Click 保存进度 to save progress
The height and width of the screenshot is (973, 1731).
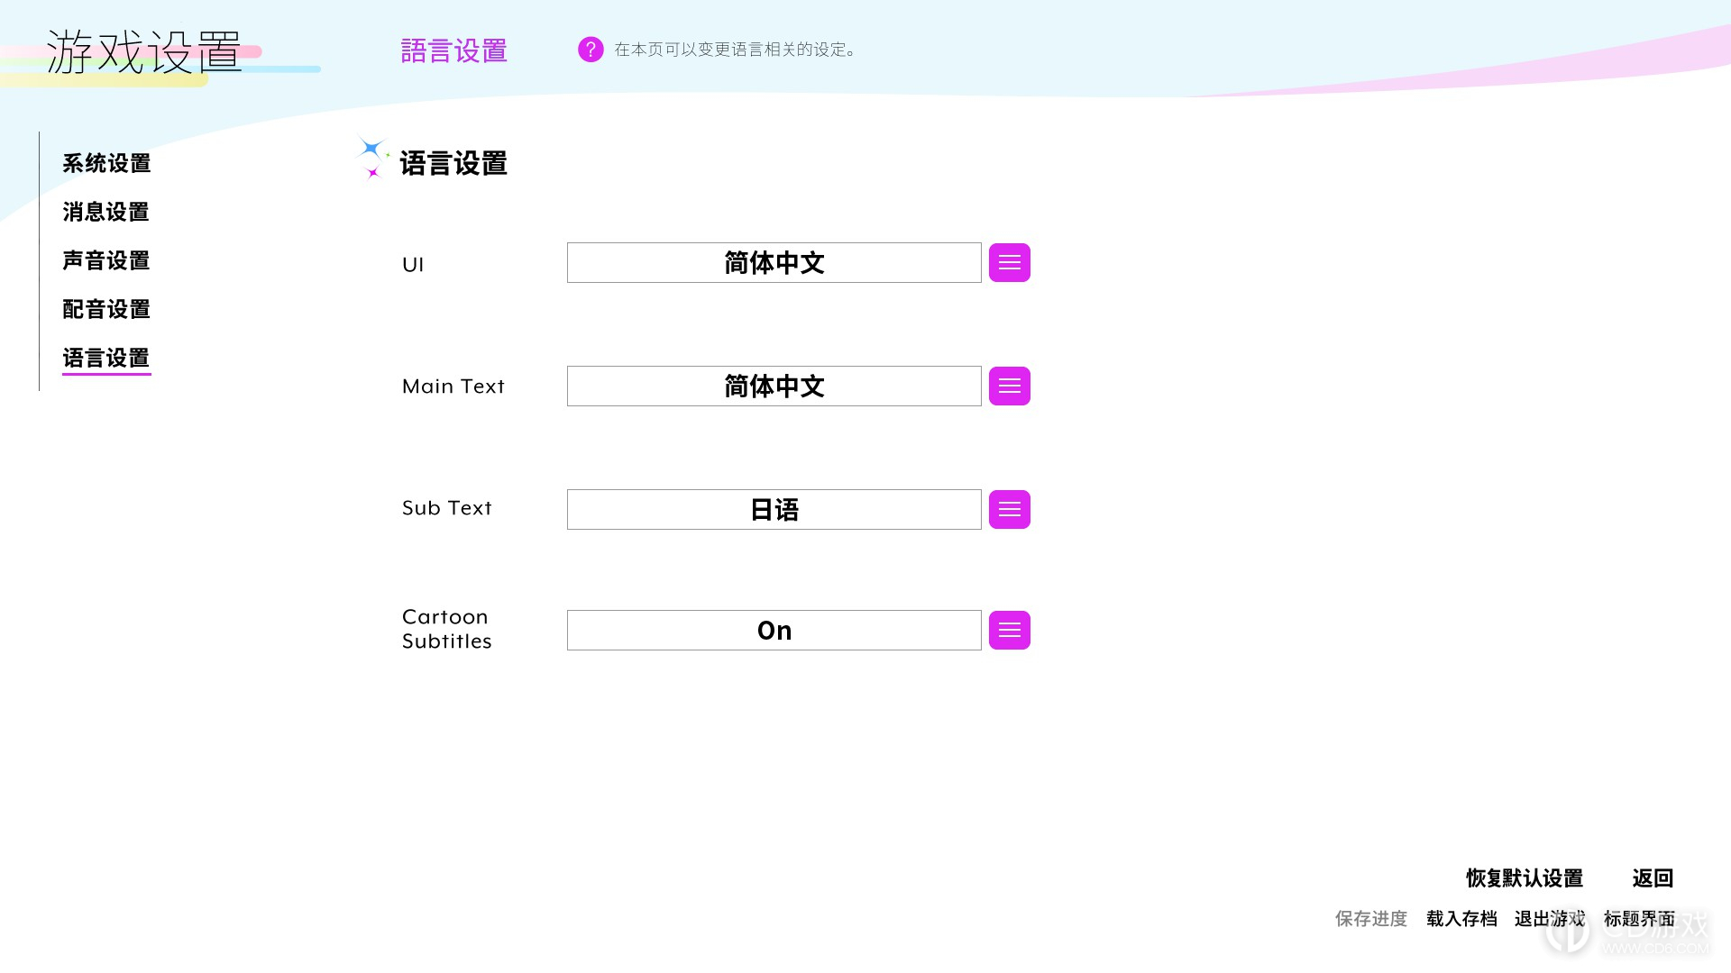coord(1369,918)
